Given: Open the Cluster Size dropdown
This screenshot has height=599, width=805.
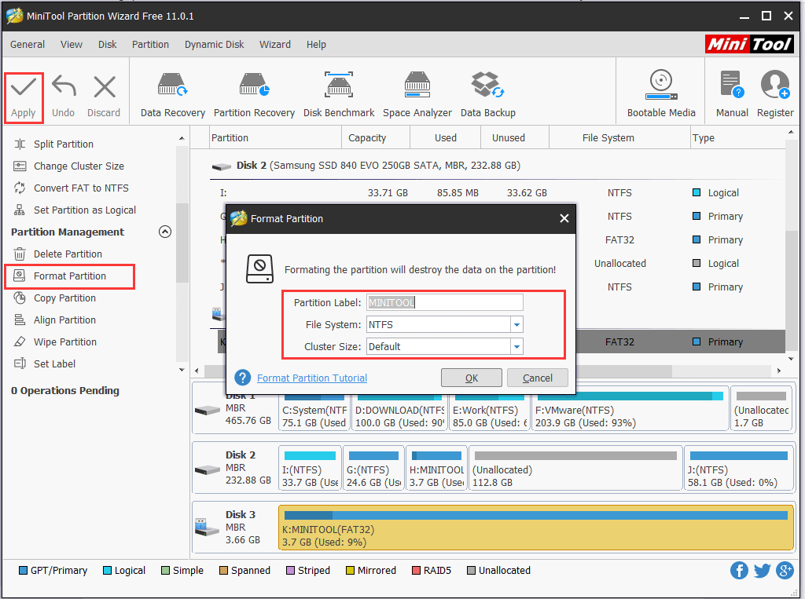Looking at the screenshot, I should click(516, 347).
